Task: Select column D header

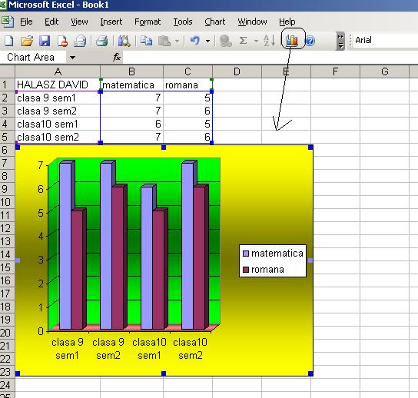Action: pyautogui.click(x=237, y=71)
